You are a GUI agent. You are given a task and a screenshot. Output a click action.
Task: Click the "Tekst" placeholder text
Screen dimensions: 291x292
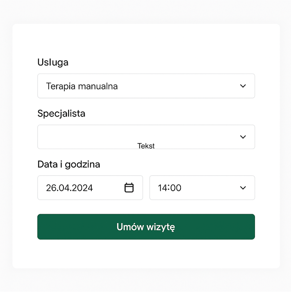[x=146, y=146]
